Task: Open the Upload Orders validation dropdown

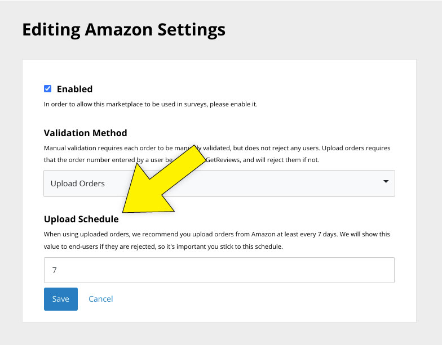Action: 219,183
